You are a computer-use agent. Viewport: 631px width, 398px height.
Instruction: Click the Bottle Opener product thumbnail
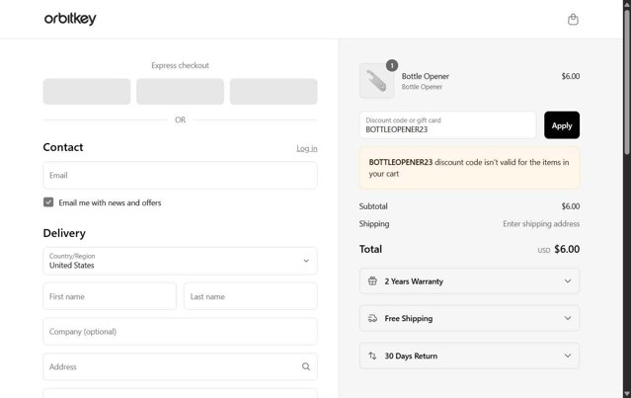pos(376,81)
